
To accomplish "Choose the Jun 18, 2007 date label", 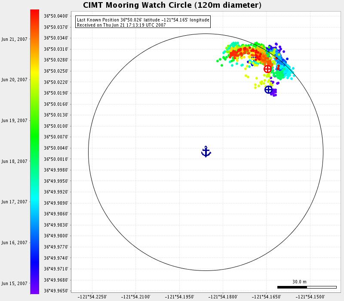I will (14, 161).
